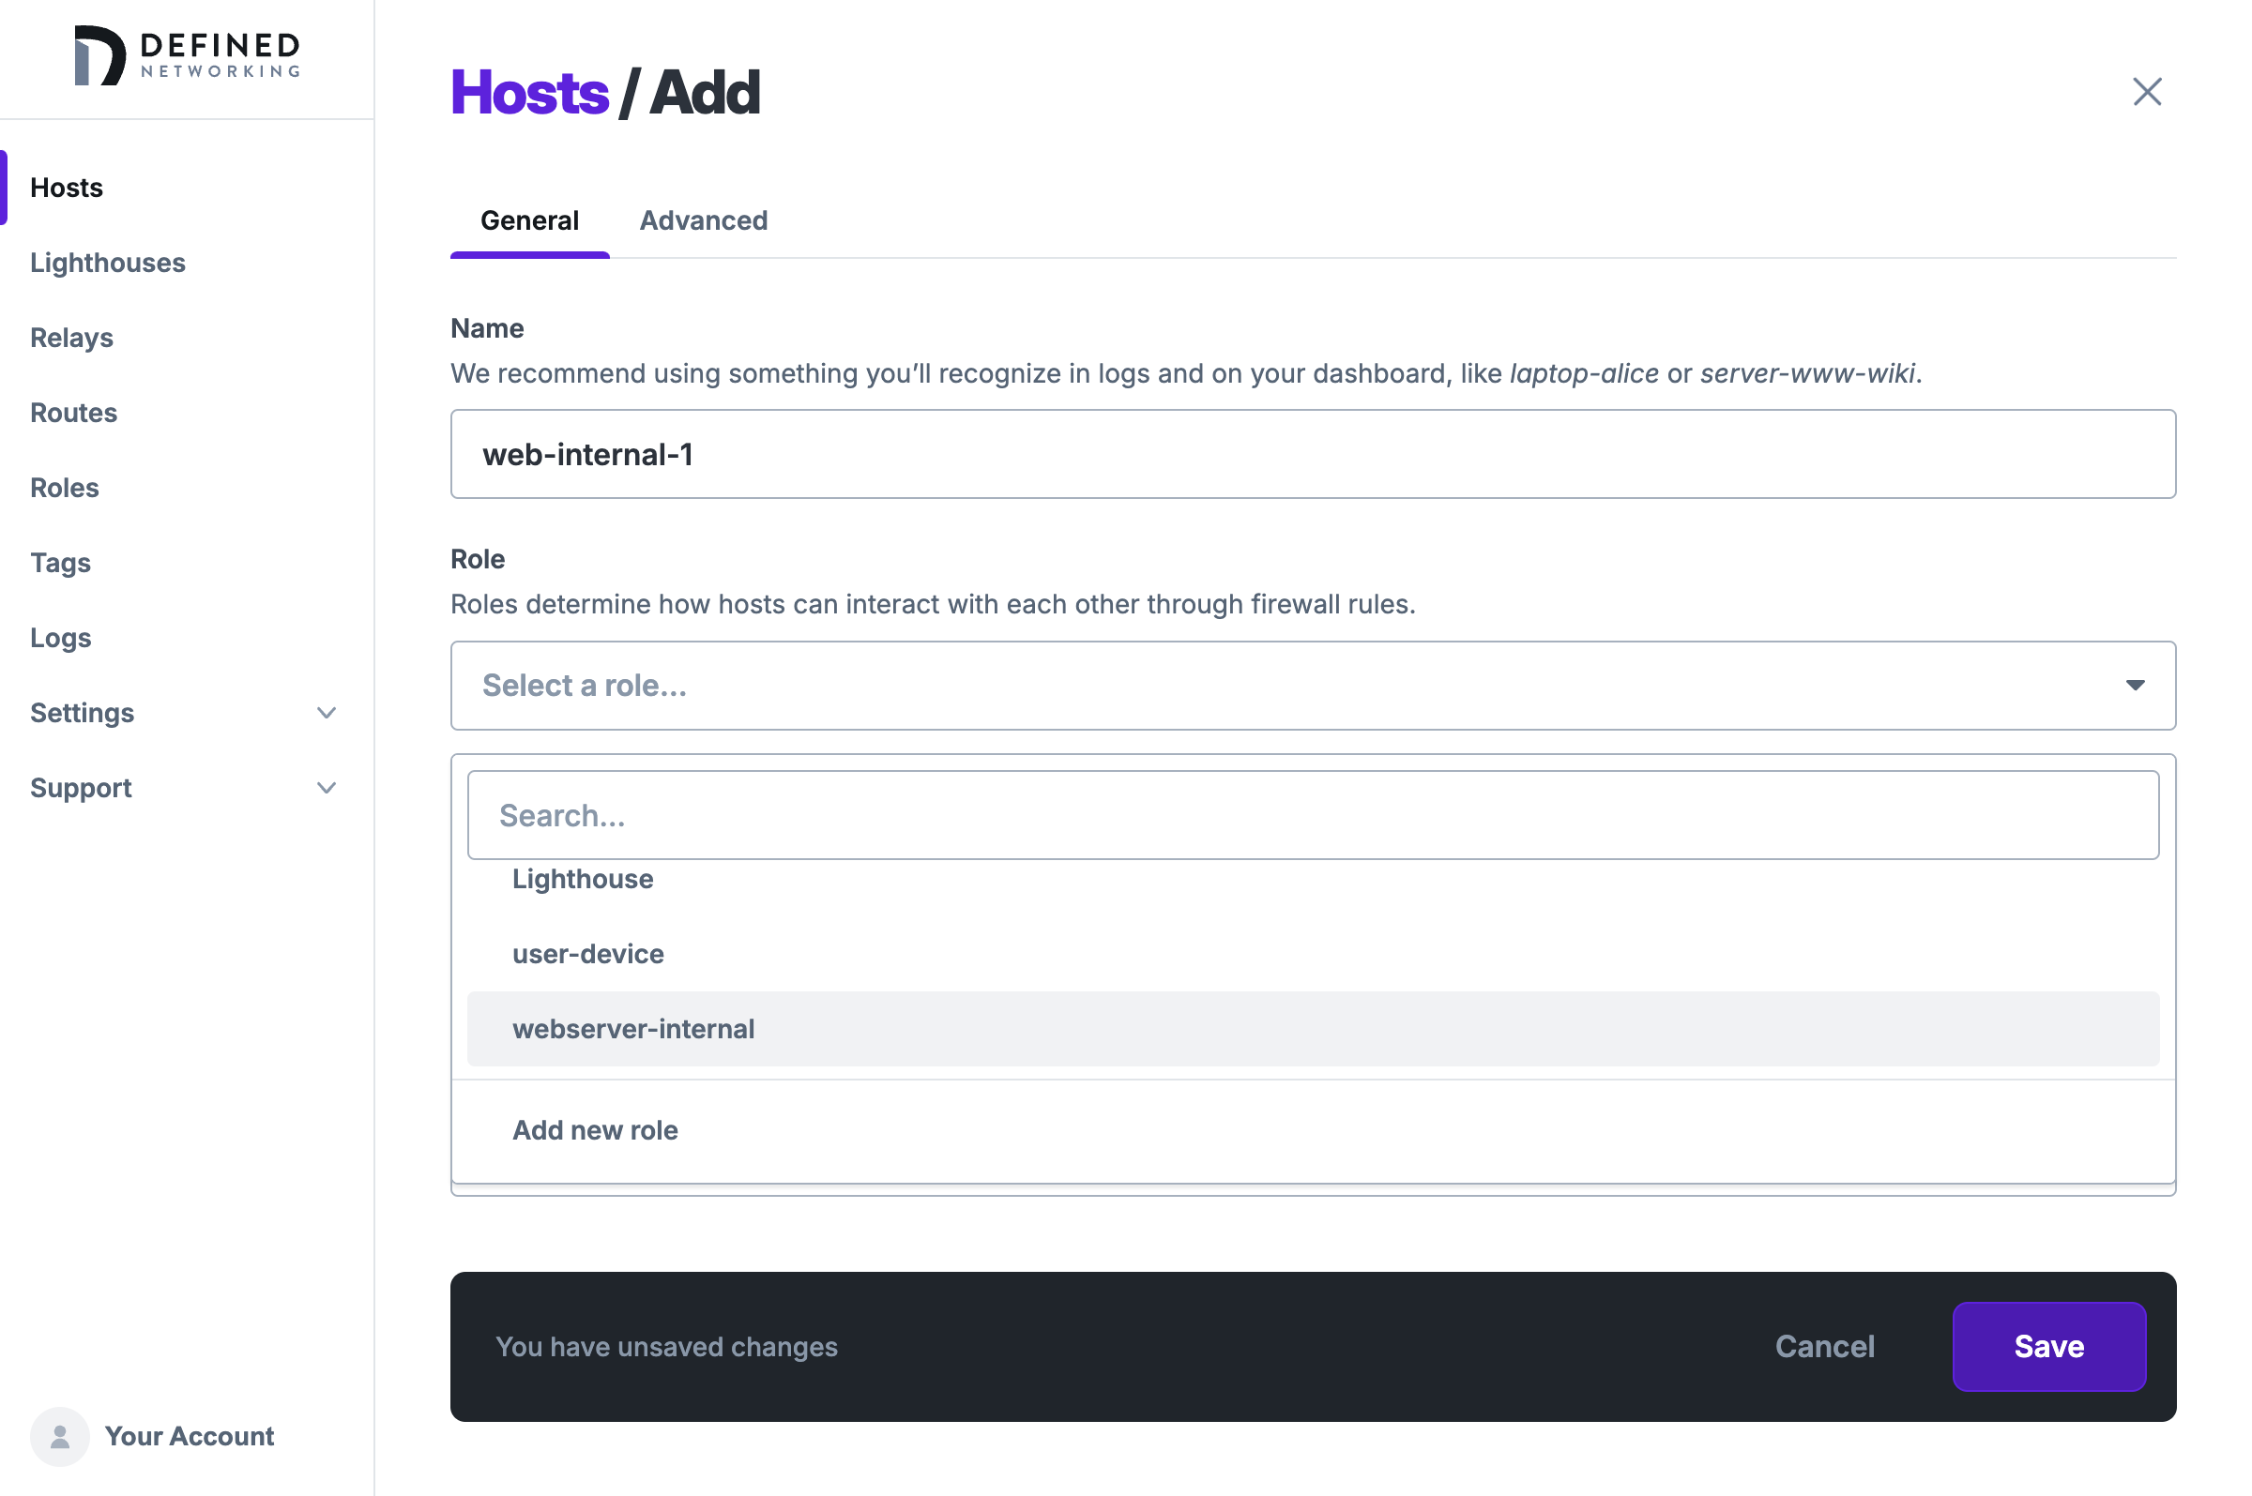The width and height of the screenshot is (2252, 1496).
Task: Click Add new role
Action: (x=595, y=1129)
